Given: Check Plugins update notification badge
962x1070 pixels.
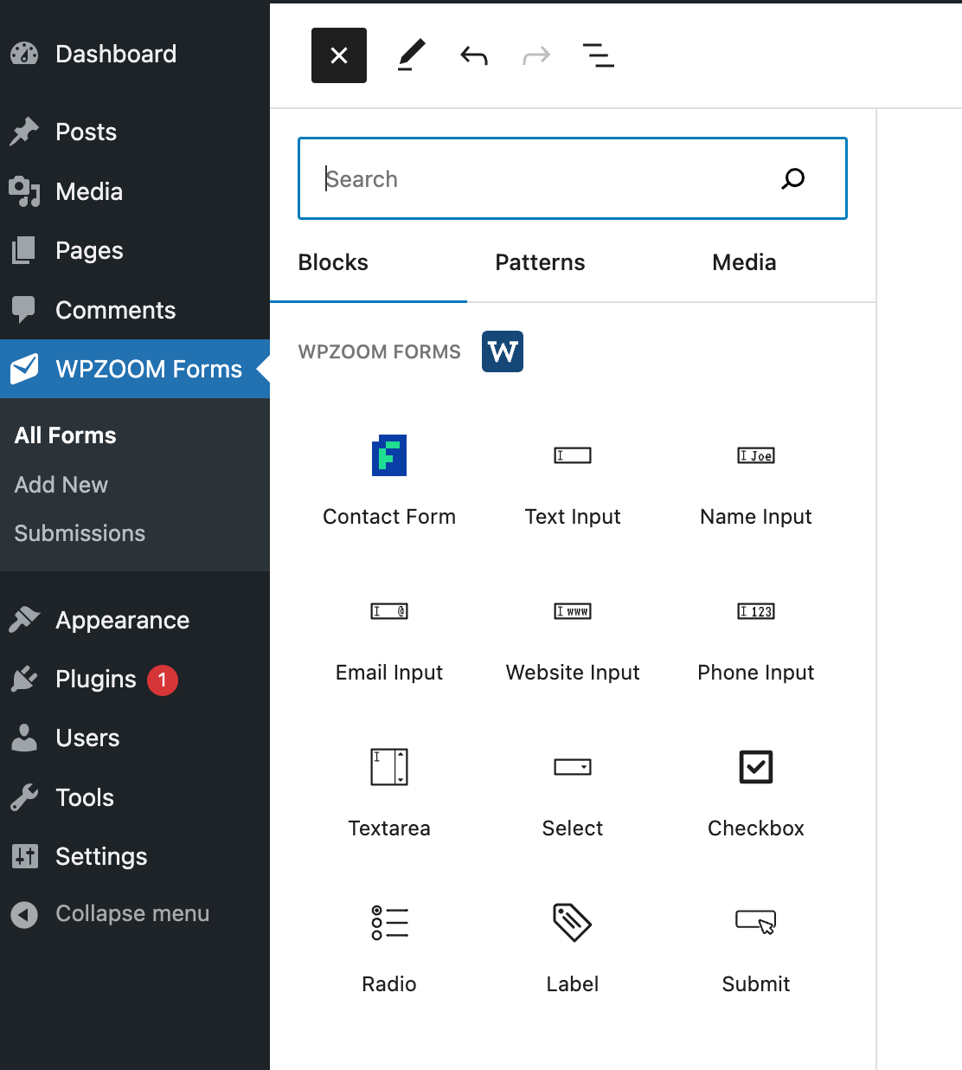Looking at the screenshot, I should pyautogui.click(x=161, y=680).
